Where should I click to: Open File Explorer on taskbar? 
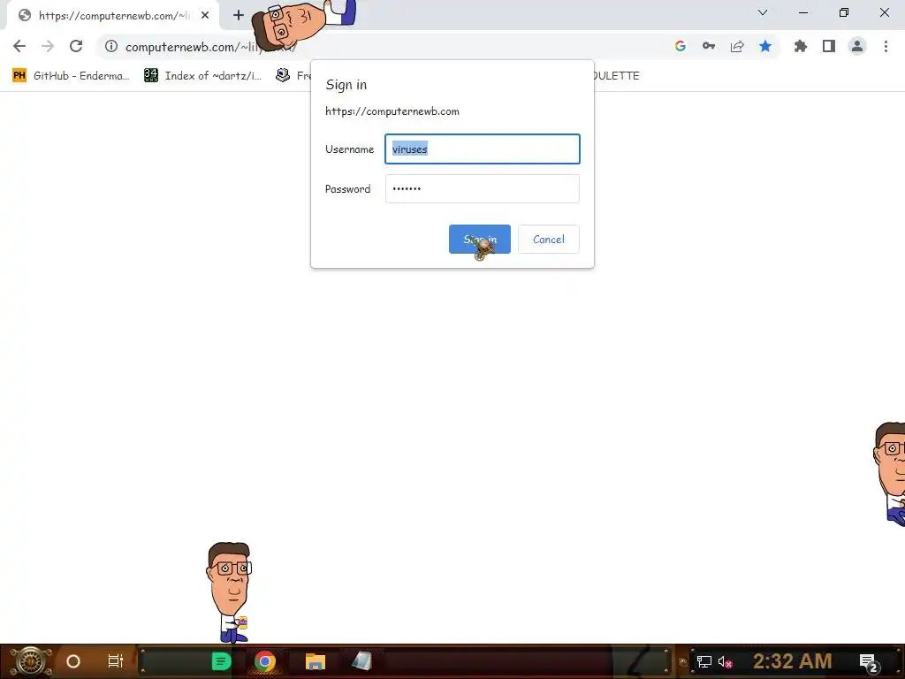(x=316, y=661)
